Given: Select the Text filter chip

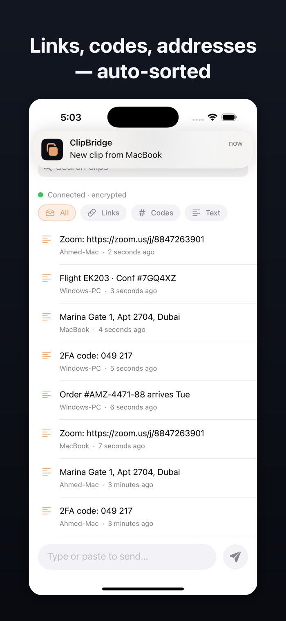Looking at the screenshot, I should [206, 213].
